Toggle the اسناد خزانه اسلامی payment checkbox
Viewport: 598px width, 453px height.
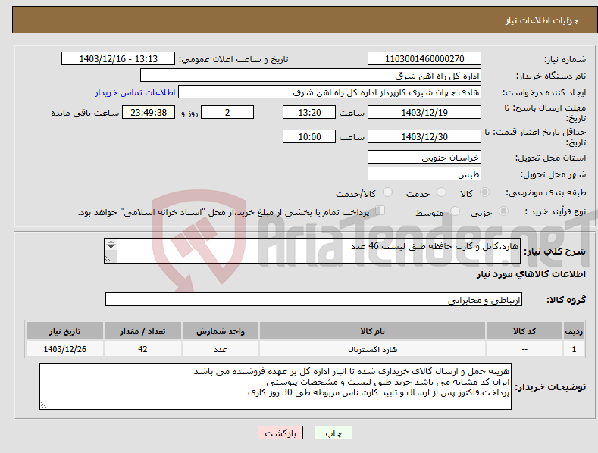(x=380, y=210)
